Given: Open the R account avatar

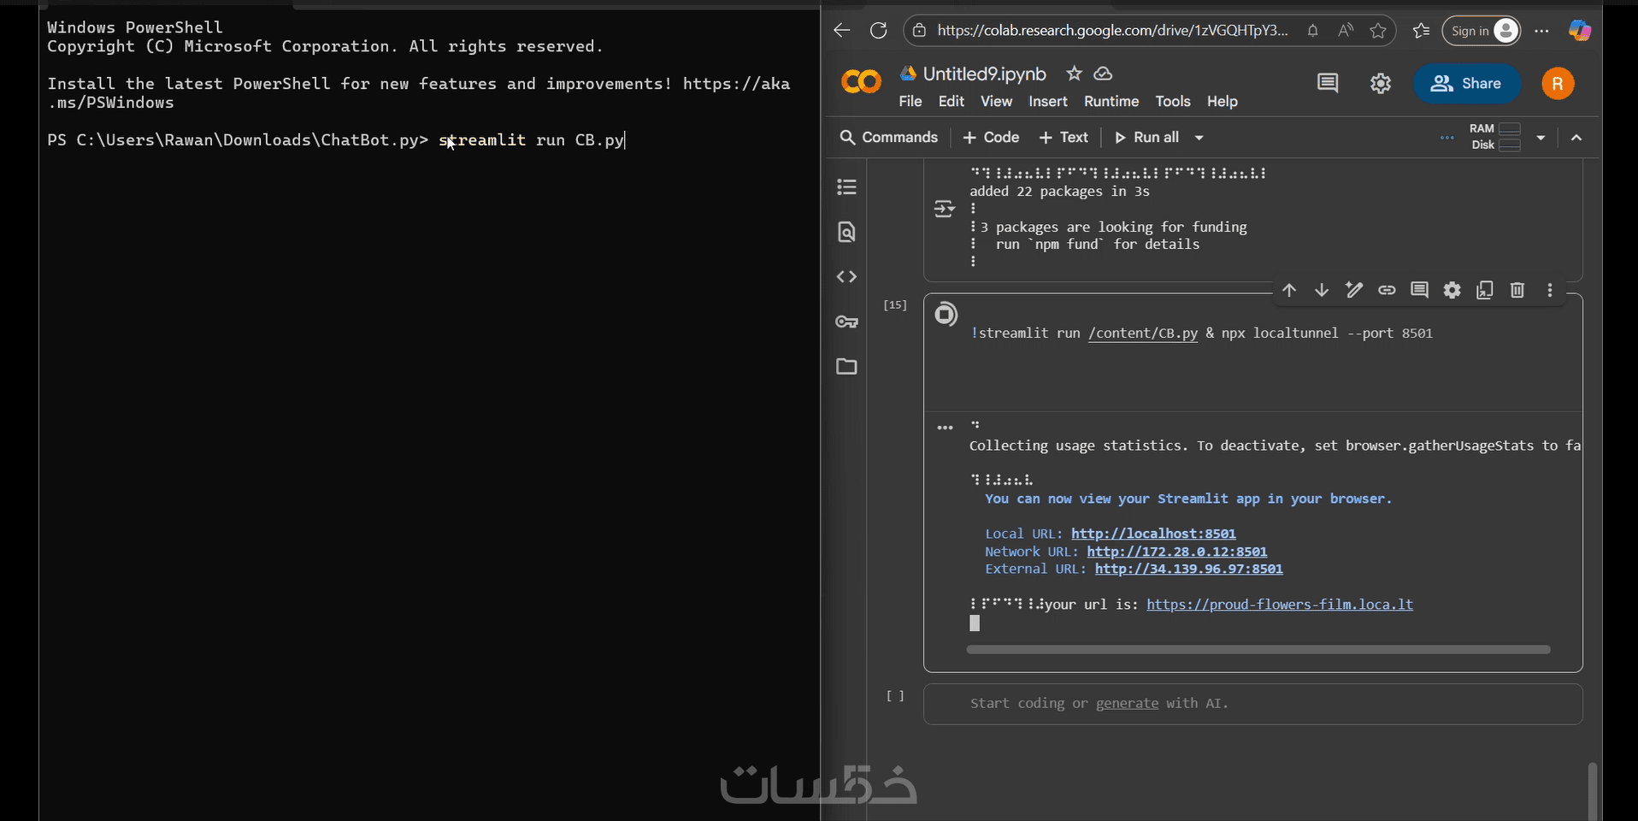Looking at the screenshot, I should (1558, 83).
